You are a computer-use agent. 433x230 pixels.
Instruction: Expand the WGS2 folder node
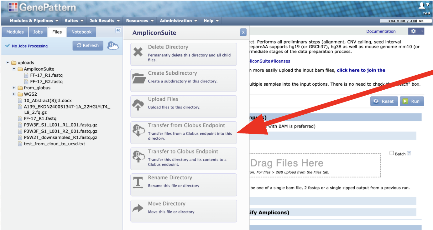click(14, 94)
